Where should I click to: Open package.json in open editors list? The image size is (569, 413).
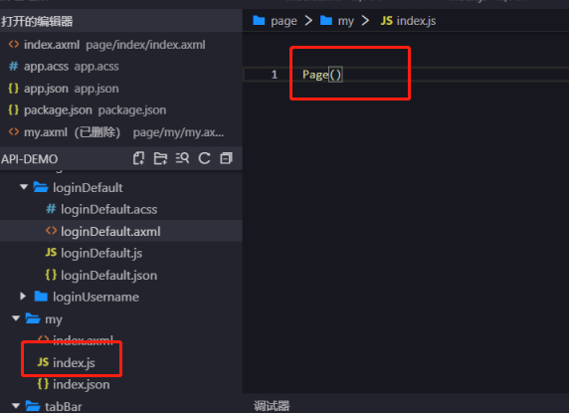[x=120, y=110]
